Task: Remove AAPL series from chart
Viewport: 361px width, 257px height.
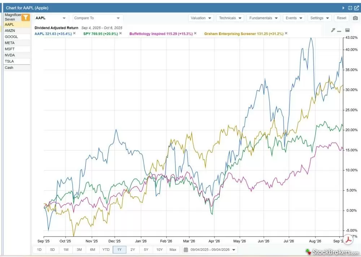Action: point(74,33)
